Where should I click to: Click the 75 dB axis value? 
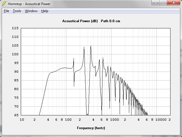(x=16, y=98)
